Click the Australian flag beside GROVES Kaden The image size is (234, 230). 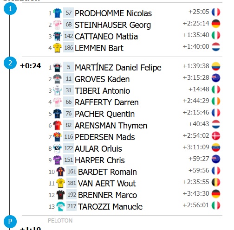(x=216, y=78)
